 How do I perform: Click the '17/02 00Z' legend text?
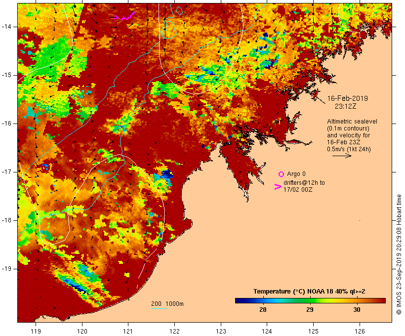coord(298,190)
